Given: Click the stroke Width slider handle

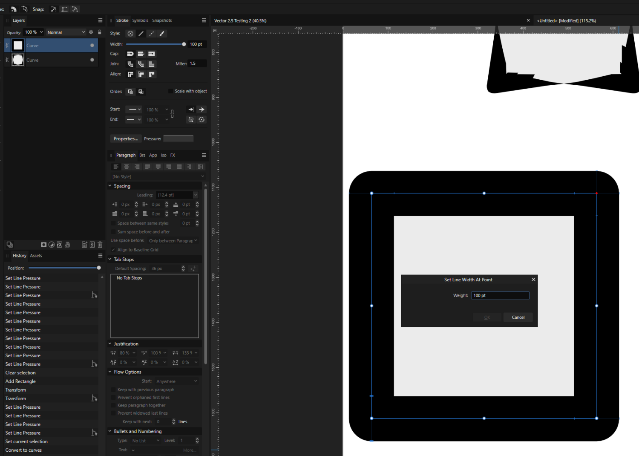Looking at the screenshot, I should pyautogui.click(x=184, y=44).
